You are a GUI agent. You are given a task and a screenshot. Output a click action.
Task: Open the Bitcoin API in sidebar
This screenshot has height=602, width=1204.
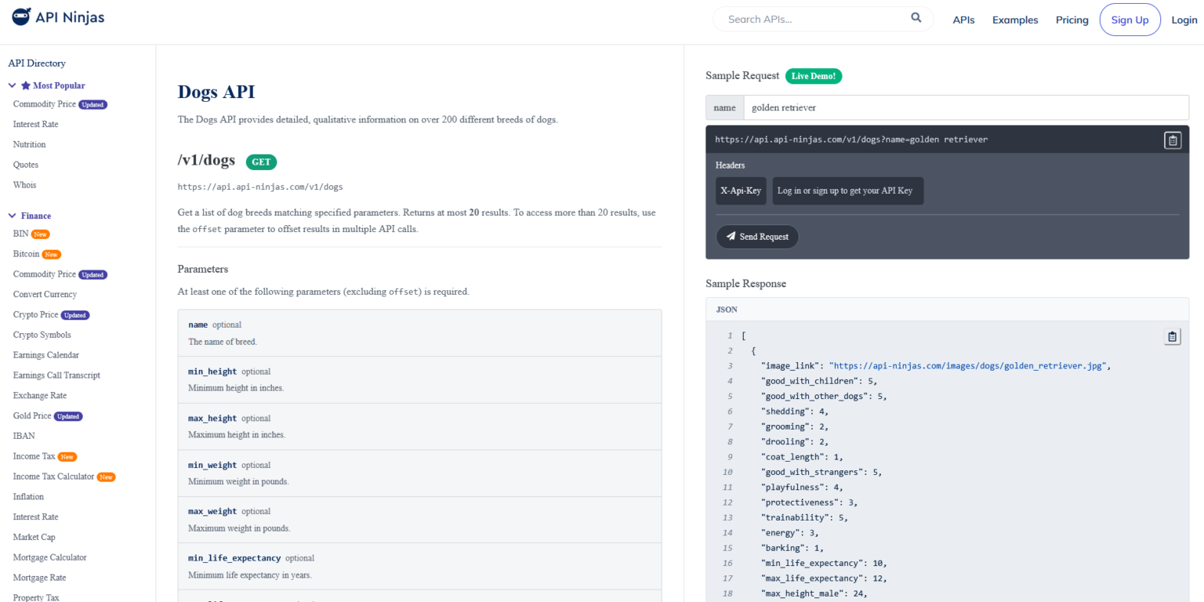pyautogui.click(x=26, y=254)
